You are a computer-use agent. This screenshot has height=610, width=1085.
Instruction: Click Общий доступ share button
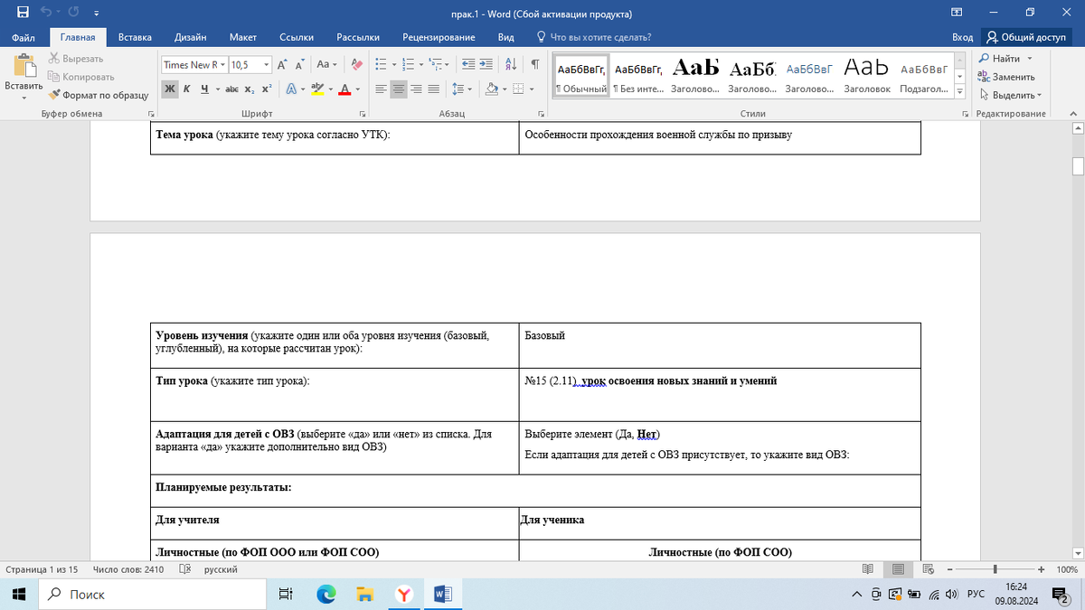pyautogui.click(x=1027, y=37)
